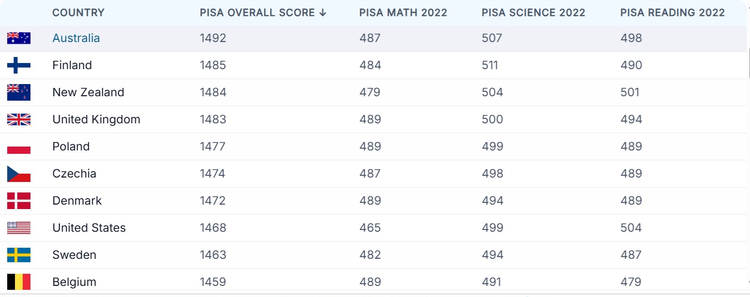Click the New Zealand flag icon

coord(19,92)
